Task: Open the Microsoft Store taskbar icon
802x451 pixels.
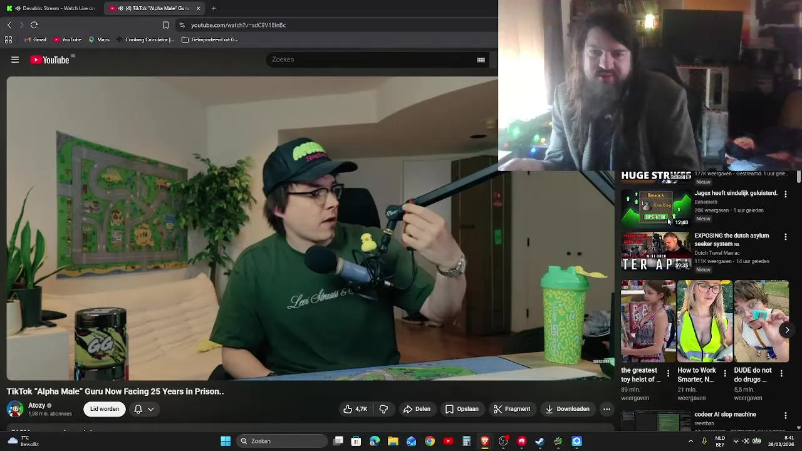Action: 356,441
